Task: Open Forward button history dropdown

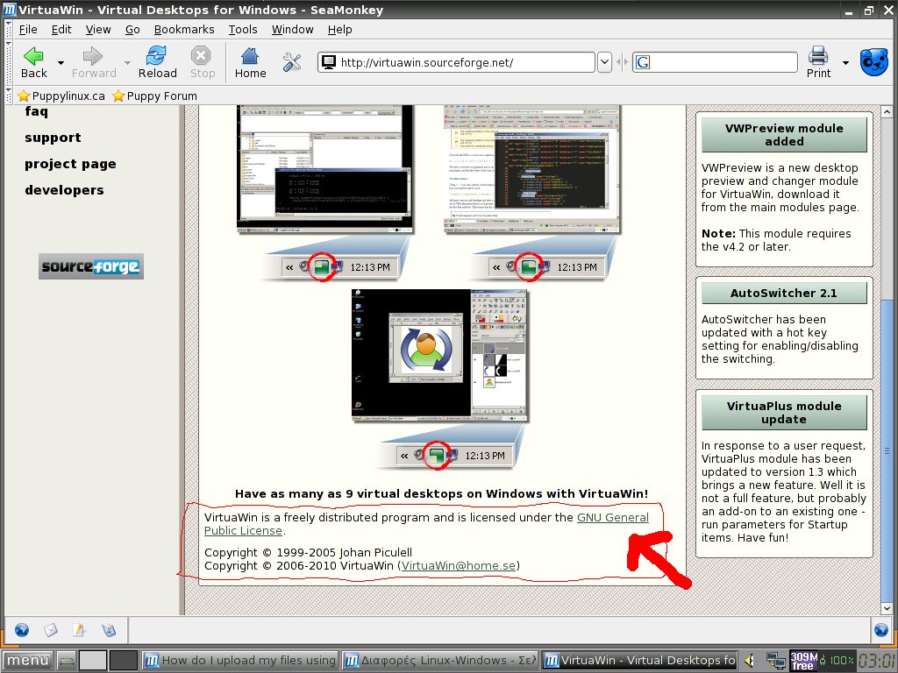Action: (x=127, y=62)
